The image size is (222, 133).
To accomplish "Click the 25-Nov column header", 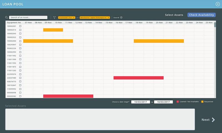I will [209, 23].
